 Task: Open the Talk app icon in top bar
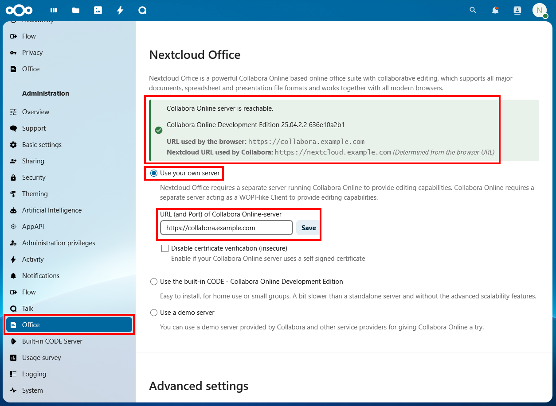point(142,10)
